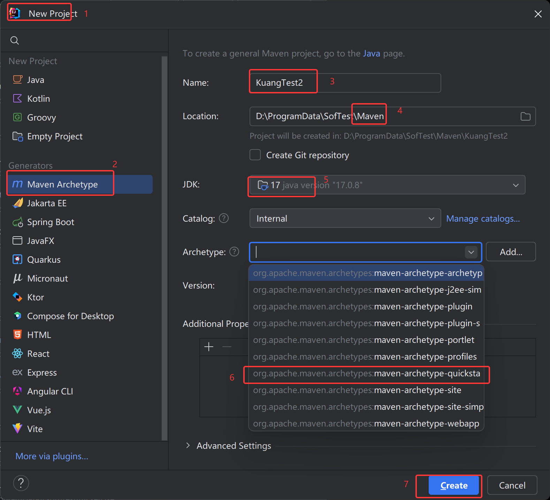
Task: Choose maven-archetype-site-simple entry
Action: pos(366,407)
